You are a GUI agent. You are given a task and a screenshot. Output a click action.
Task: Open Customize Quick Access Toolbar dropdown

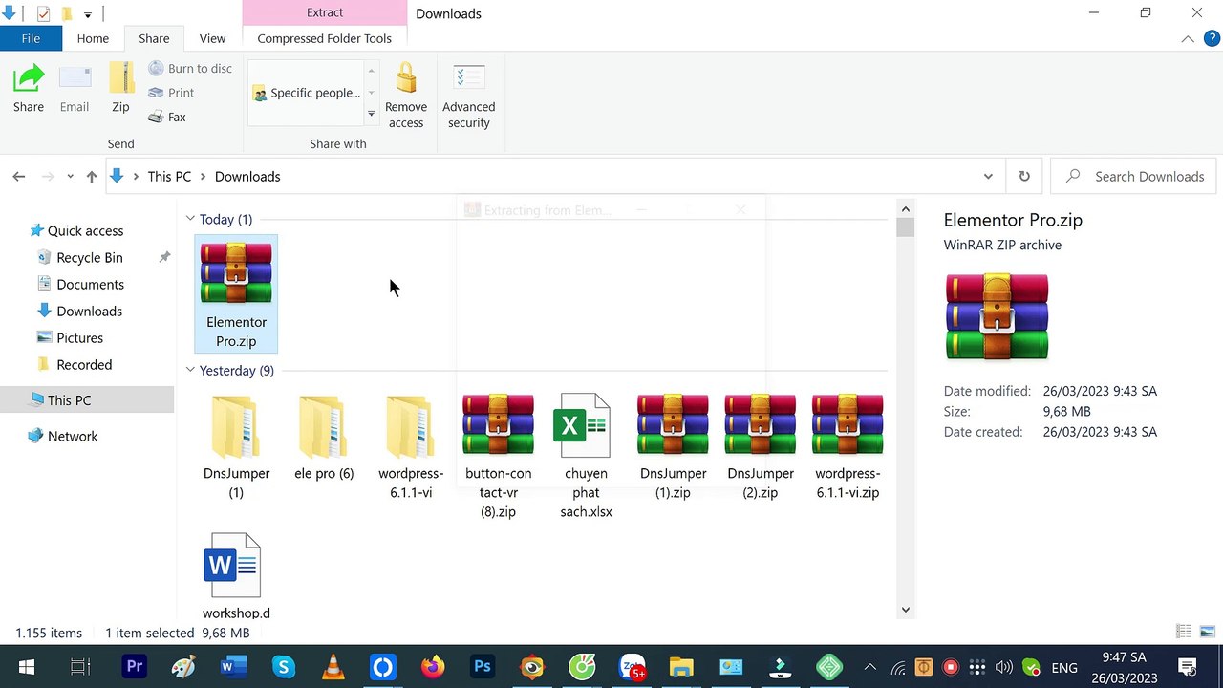[x=88, y=14]
